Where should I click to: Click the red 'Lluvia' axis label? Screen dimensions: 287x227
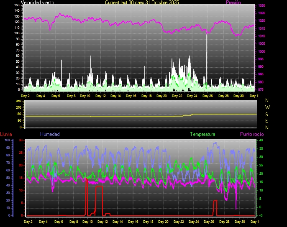(6, 134)
